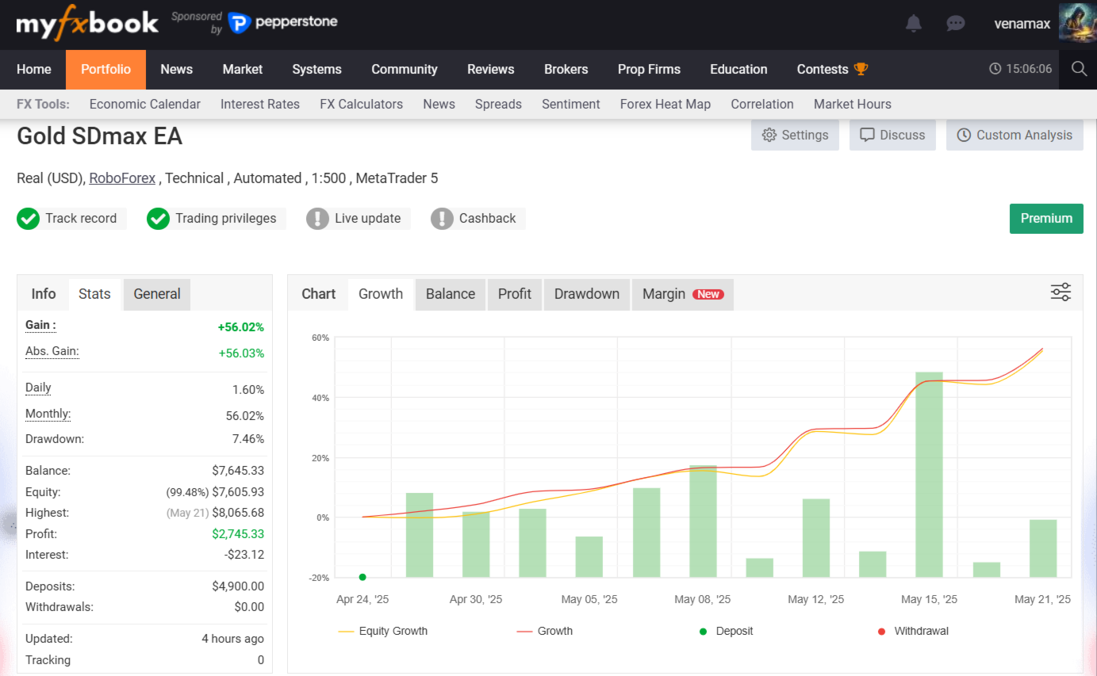
Task: Click the venamax profile avatar
Action: pyautogui.click(x=1077, y=23)
